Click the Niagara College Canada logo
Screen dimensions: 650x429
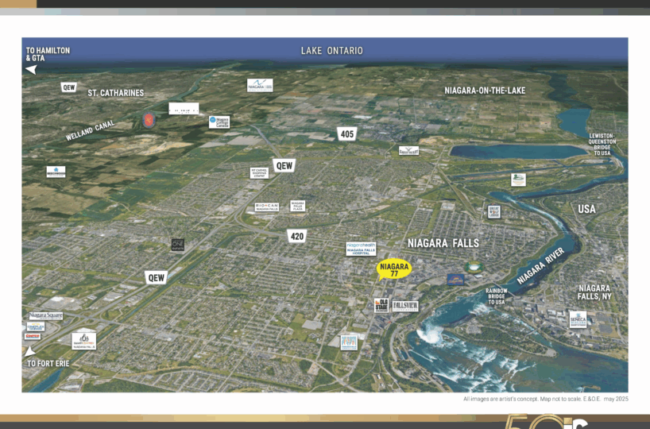coord(219,122)
